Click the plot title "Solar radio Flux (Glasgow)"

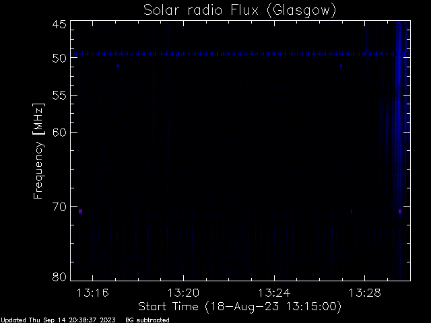click(x=240, y=10)
